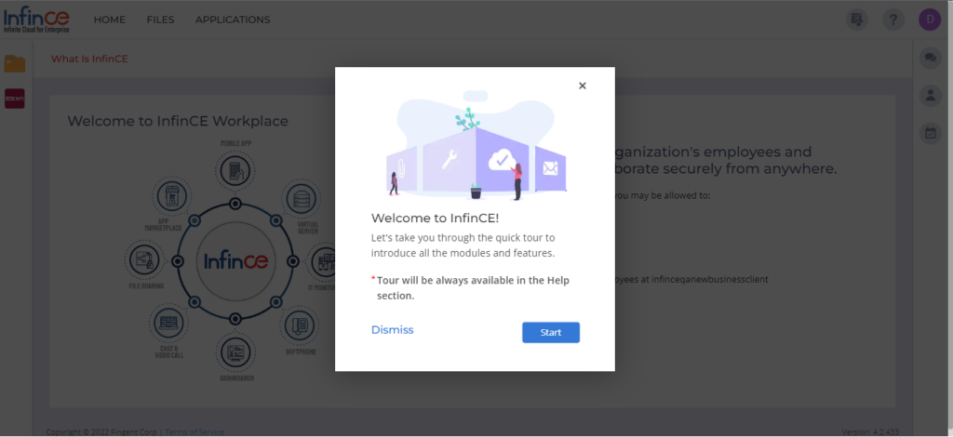Open the HOME menu
The image size is (953, 437).
[x=110, y=20]
